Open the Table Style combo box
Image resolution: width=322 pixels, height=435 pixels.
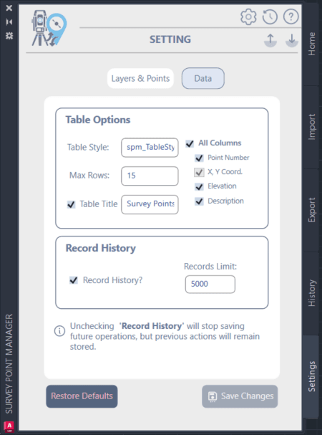(x=150, y=148)
